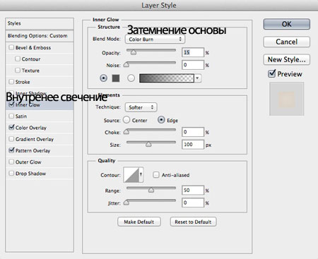Open the New Style dialog

pos(286,59)
